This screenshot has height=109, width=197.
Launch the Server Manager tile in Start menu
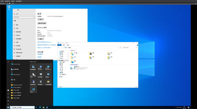(33, 67)
